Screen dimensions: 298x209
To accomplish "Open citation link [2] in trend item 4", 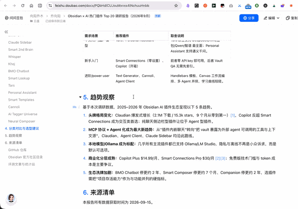I will point(217,158).
